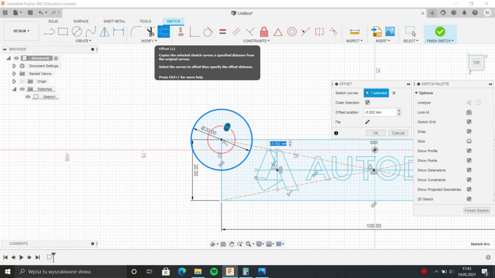Open the DESIGN workspace dropdown
Screen dimensions: 495x278
click(21, 31)
